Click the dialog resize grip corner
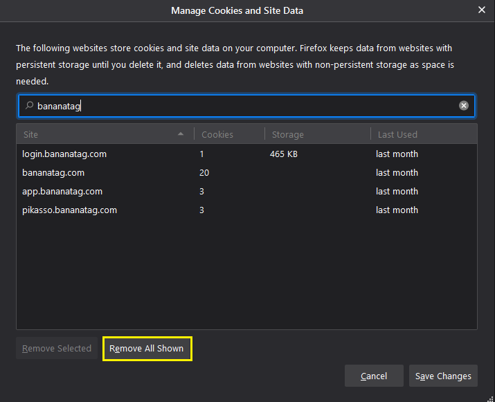The height and width of the screenshot is (402, 495). click(490, 399)
